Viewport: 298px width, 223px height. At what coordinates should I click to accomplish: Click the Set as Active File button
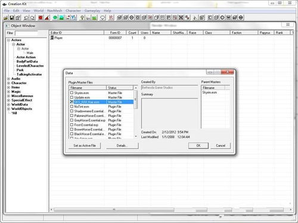(x=85, y=145)
